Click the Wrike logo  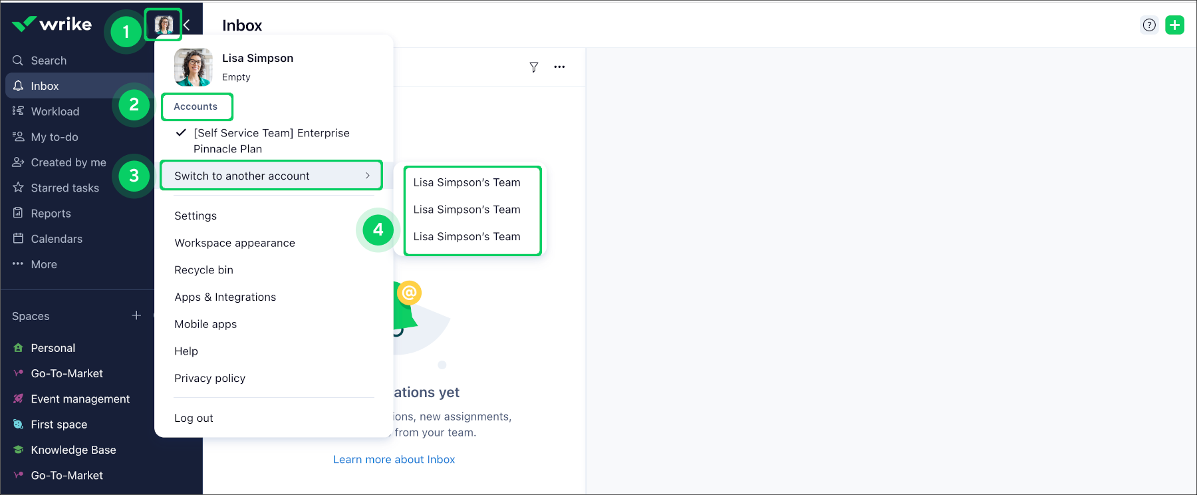tap(52, 25)
